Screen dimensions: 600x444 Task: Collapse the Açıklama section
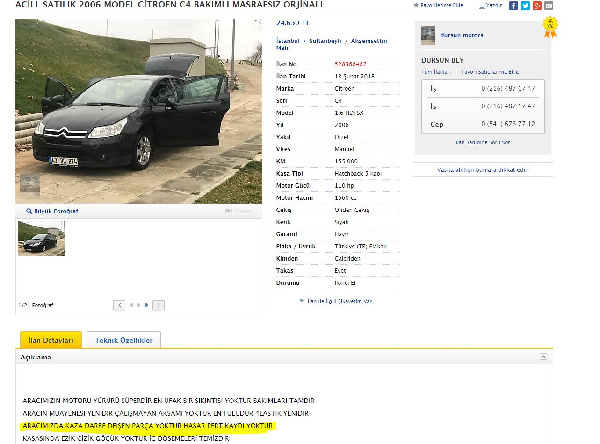click(543, 357)
